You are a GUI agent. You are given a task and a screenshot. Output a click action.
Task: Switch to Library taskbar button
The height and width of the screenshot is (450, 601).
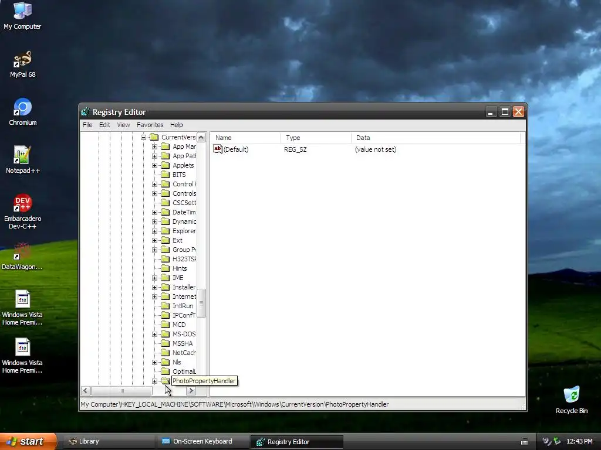109,442
